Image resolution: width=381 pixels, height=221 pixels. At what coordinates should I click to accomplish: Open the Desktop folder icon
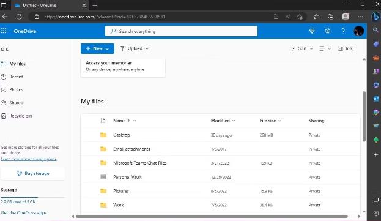pyautogui.click(x=103, y=135)
